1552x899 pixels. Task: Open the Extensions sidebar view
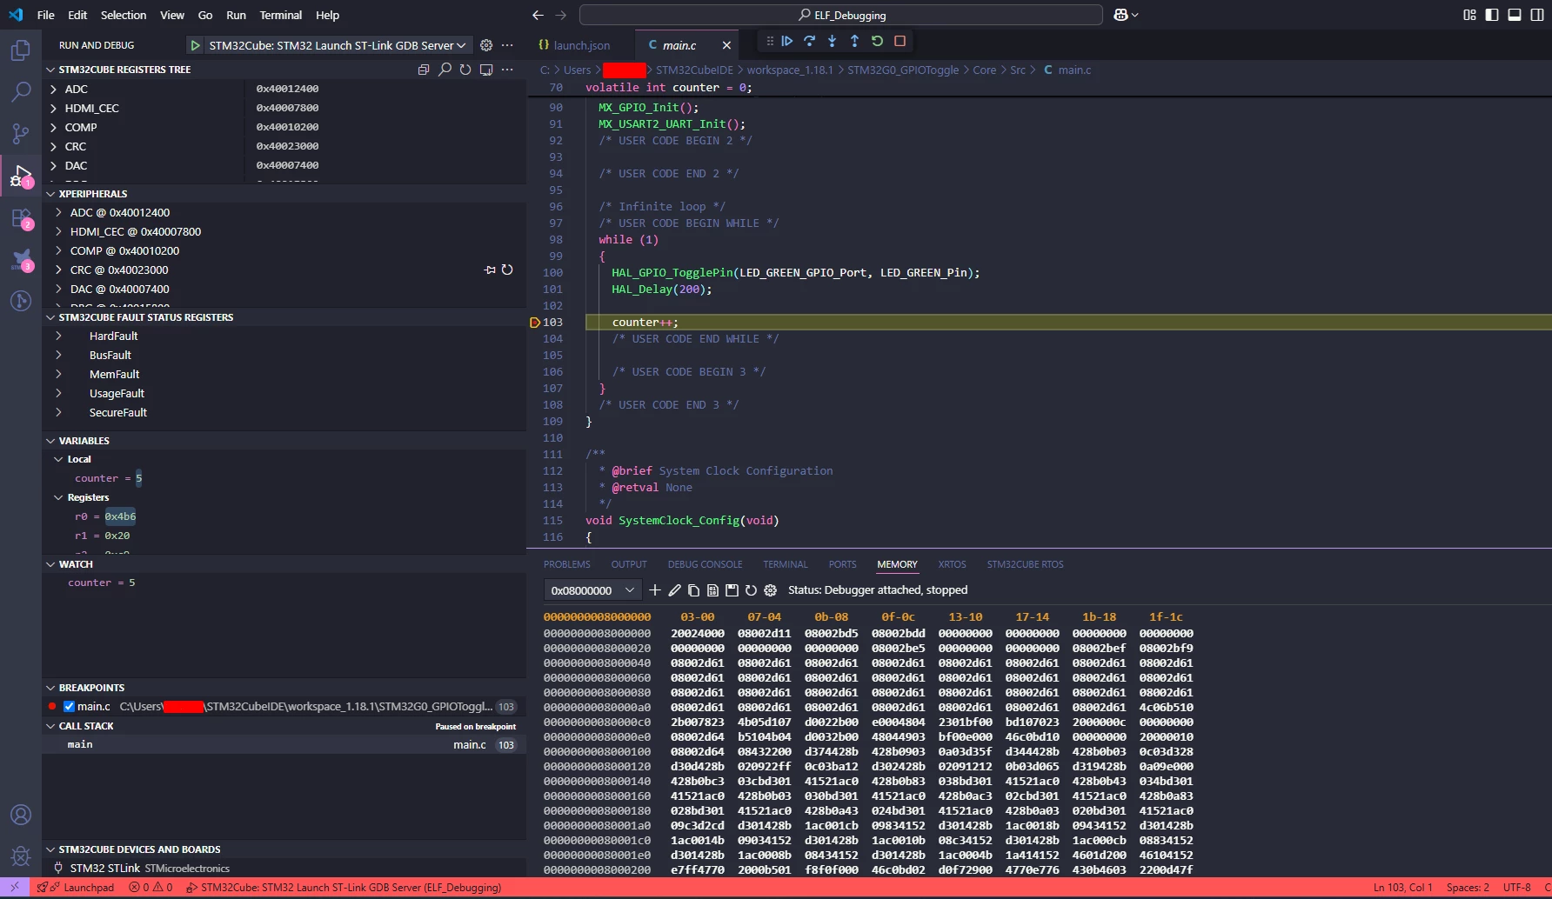click(x=21, y=218)
